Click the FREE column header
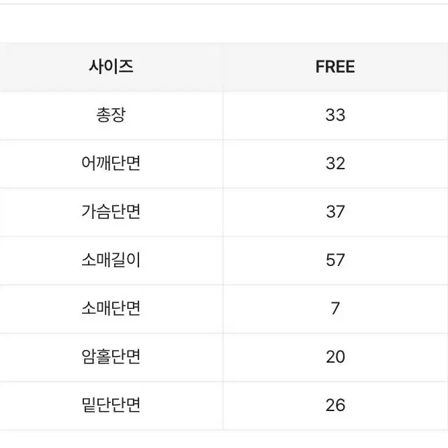Screen dimensions: 448x448 click(x=335, y=67)
